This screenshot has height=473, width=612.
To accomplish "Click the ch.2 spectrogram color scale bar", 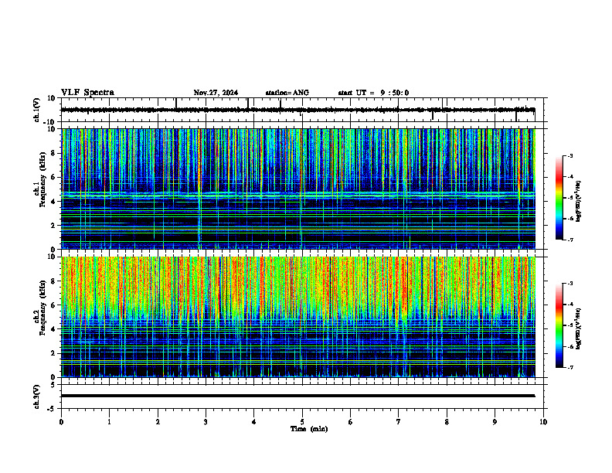I will click(559, 325).
